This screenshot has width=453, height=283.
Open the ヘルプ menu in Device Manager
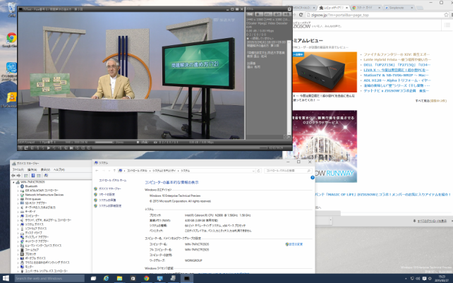59,169
